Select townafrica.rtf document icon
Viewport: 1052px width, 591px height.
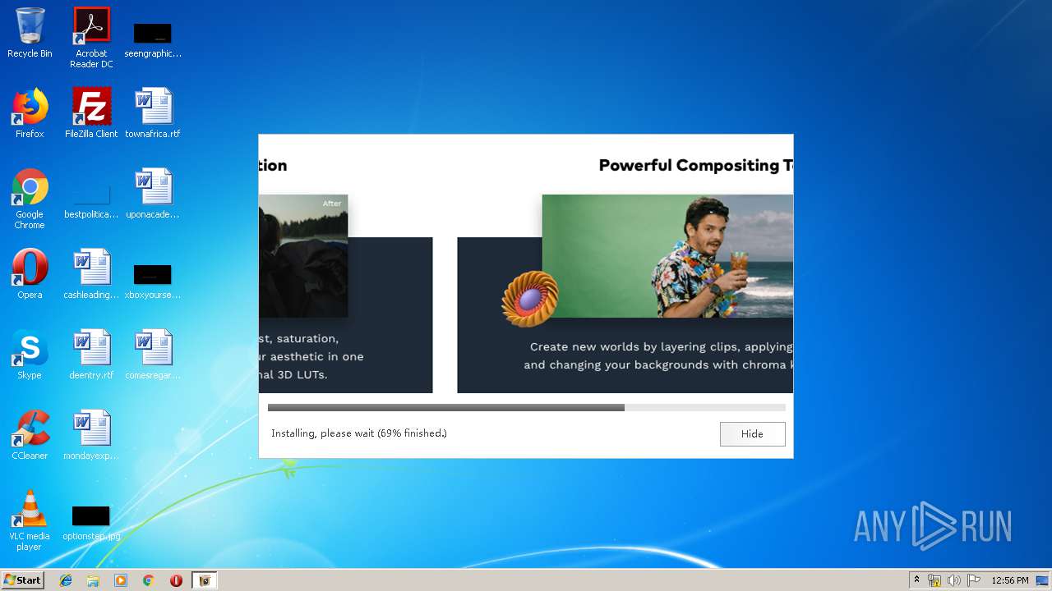pos(153,113)
